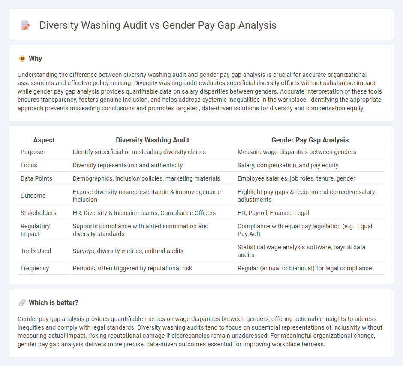Click cell 'Supports compliance with anti-discrimination and diversity standards'

pyautogui.click(x=152, y=230)
